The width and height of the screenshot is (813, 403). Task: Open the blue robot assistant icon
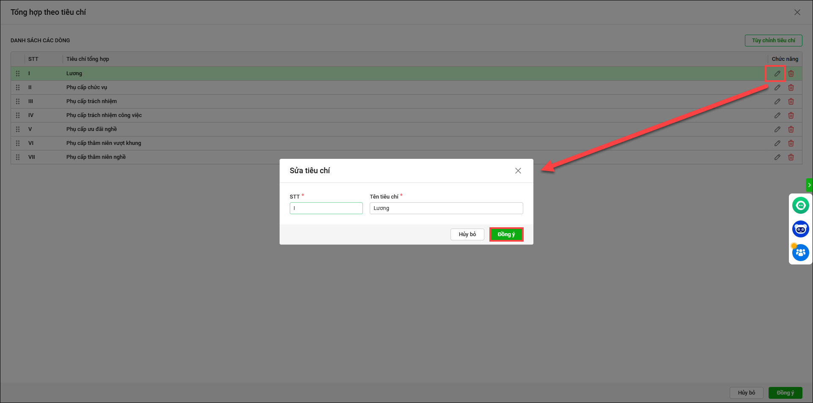coord(800,229)
